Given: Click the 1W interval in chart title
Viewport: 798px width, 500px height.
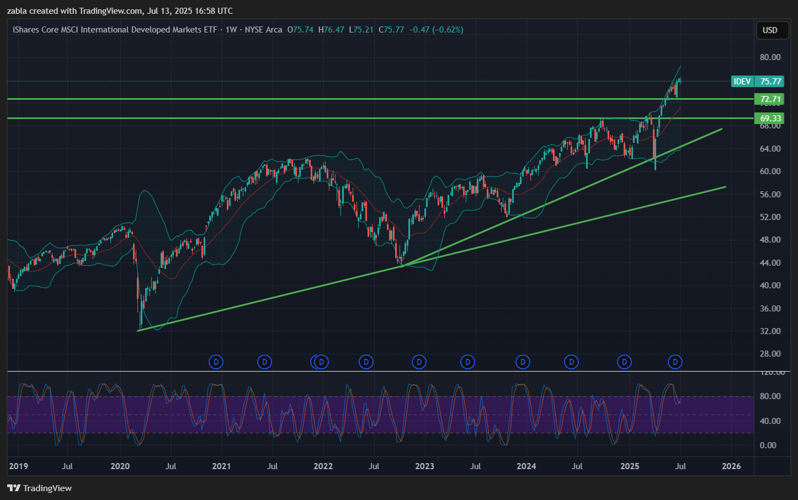Looking at the screenshot, I should 231,30.
